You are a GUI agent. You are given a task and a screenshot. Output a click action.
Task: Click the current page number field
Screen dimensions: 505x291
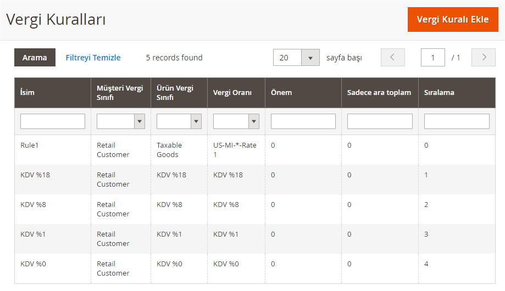[432, 58]
